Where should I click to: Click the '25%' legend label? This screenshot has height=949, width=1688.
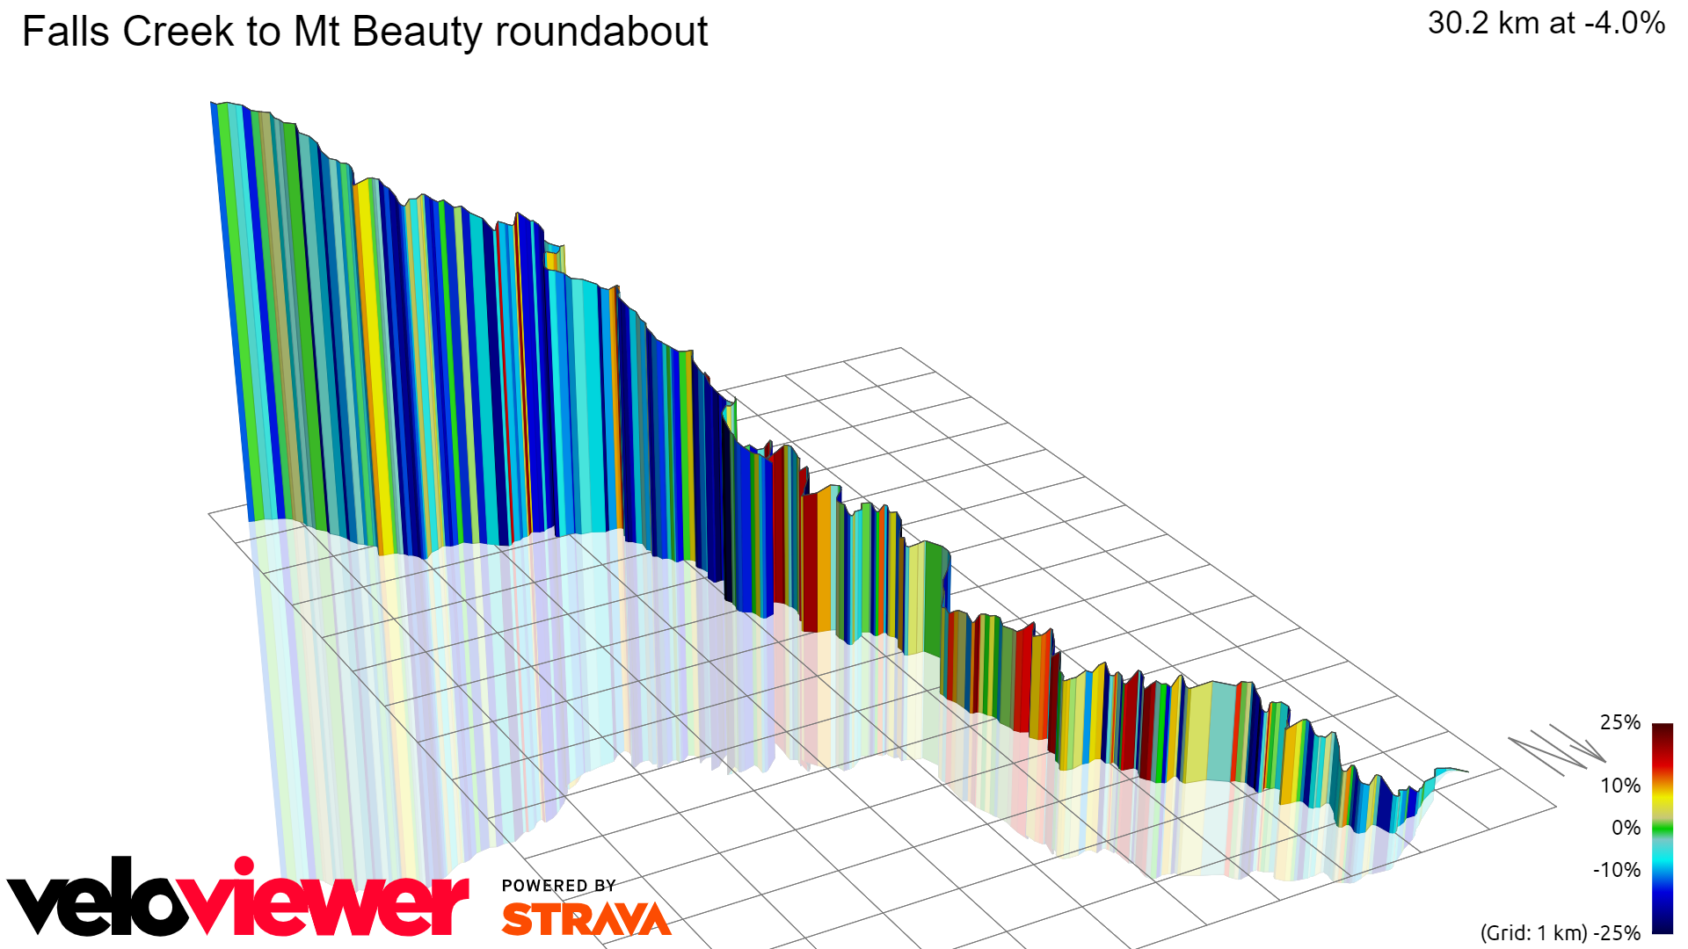tap(1620, 722)
